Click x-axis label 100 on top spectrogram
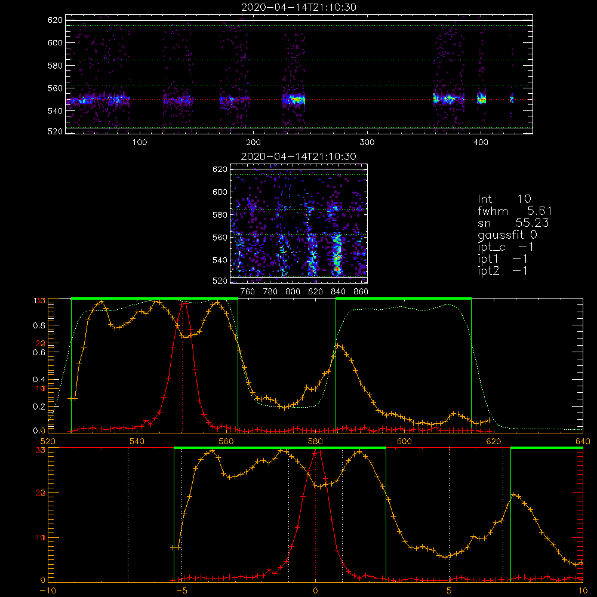The width and height of the screenshot is (597, 597). [139, 143]
